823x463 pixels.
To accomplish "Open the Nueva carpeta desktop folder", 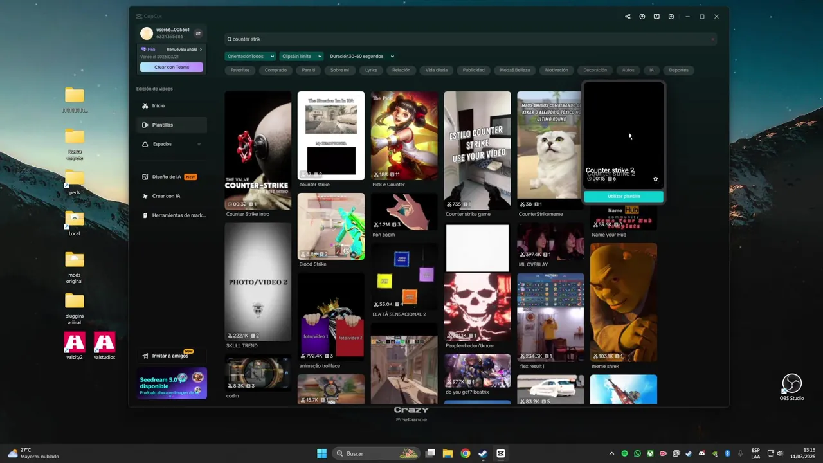I will (x=75, y=145).
